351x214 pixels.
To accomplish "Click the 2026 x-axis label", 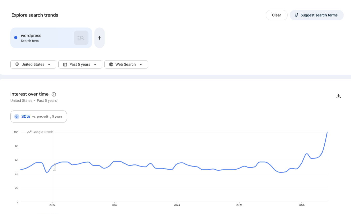I will 302,205.
